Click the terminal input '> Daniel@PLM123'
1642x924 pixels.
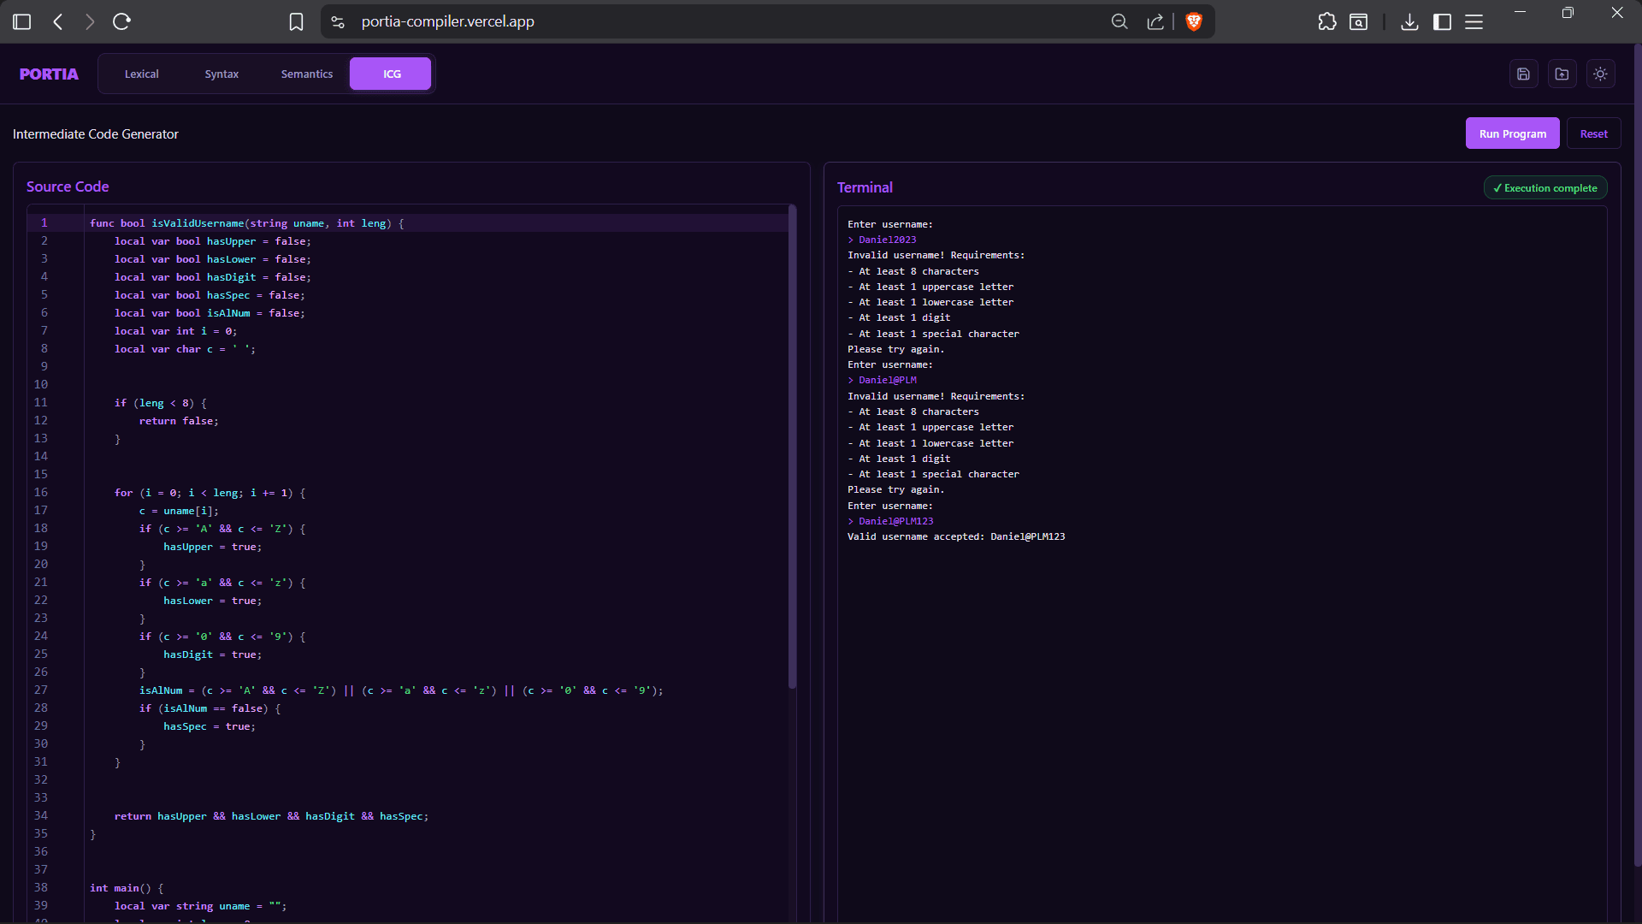[890, 521]
